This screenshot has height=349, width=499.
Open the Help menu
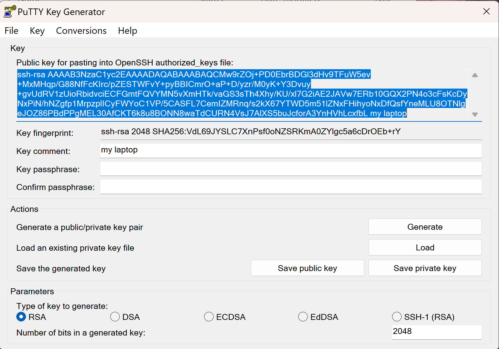[x=128, y=31]
